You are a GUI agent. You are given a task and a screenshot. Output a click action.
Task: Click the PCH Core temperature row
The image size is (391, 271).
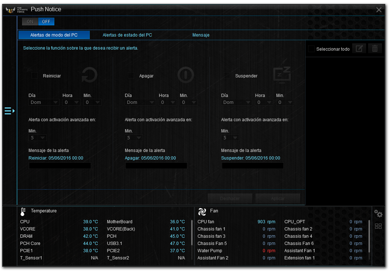point(59,244)
